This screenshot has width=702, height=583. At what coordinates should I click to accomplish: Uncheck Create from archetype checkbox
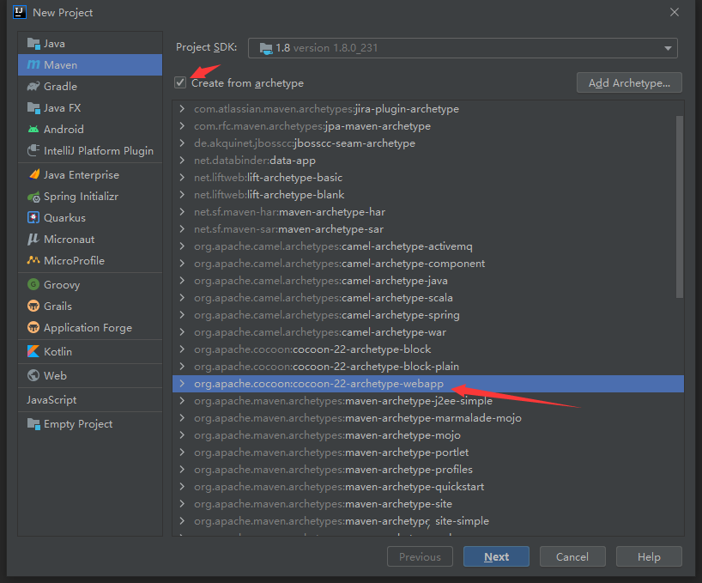tap(180, 83)
